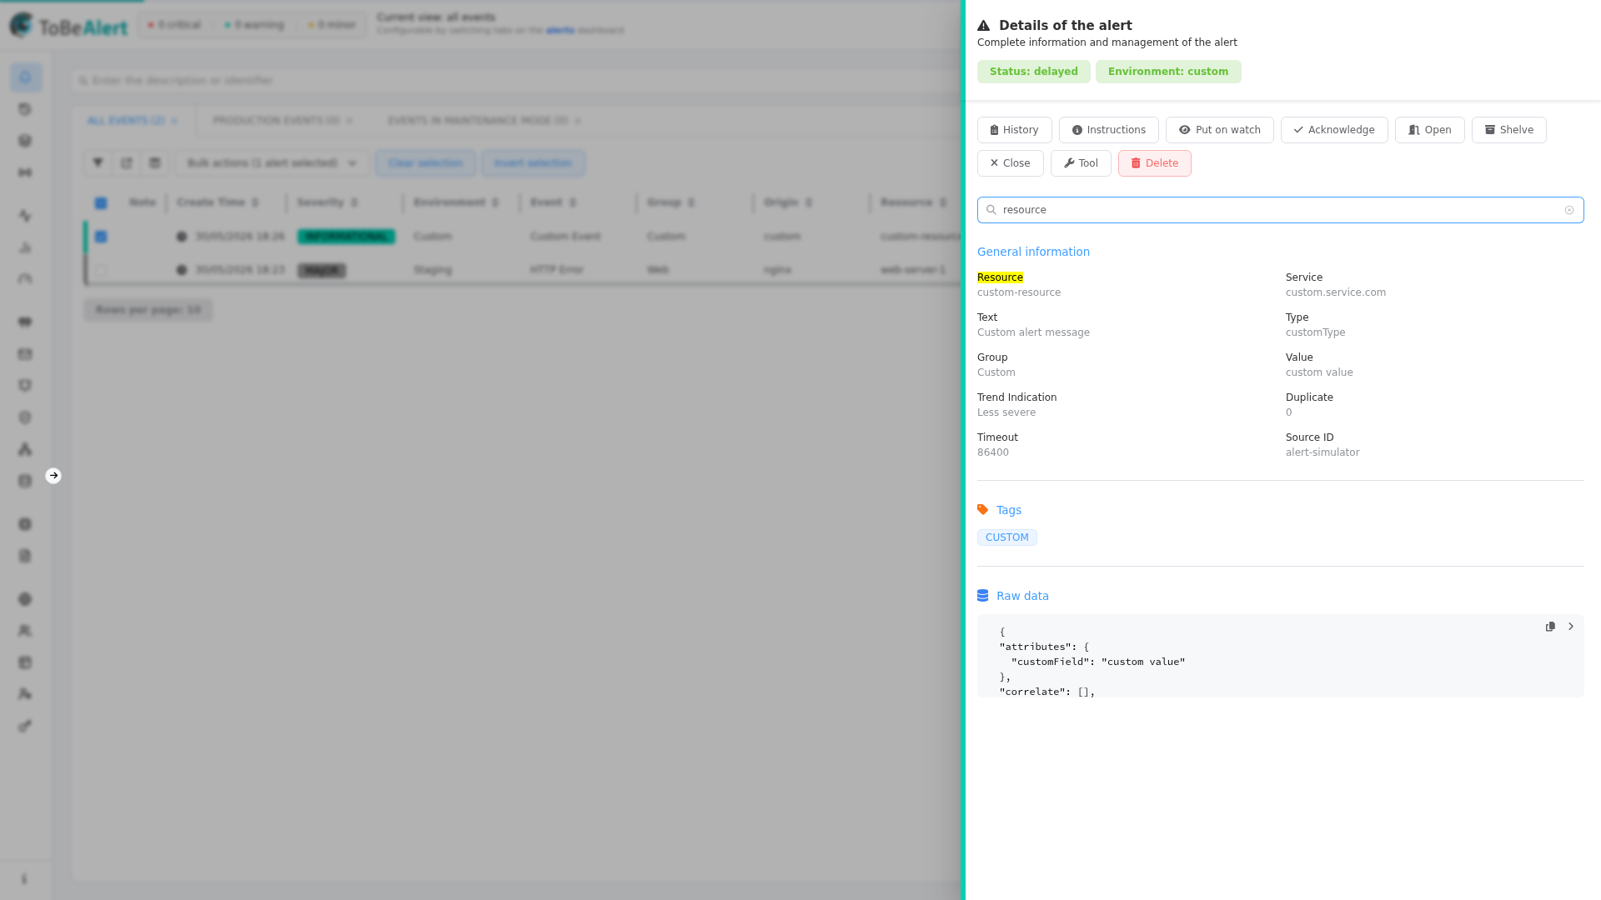Open Rows per page selector
The width and height of the screenshot is (1601, 900).
[148, 310]
